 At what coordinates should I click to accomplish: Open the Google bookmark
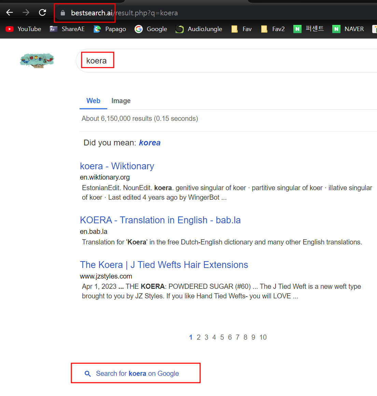[151, 29]
